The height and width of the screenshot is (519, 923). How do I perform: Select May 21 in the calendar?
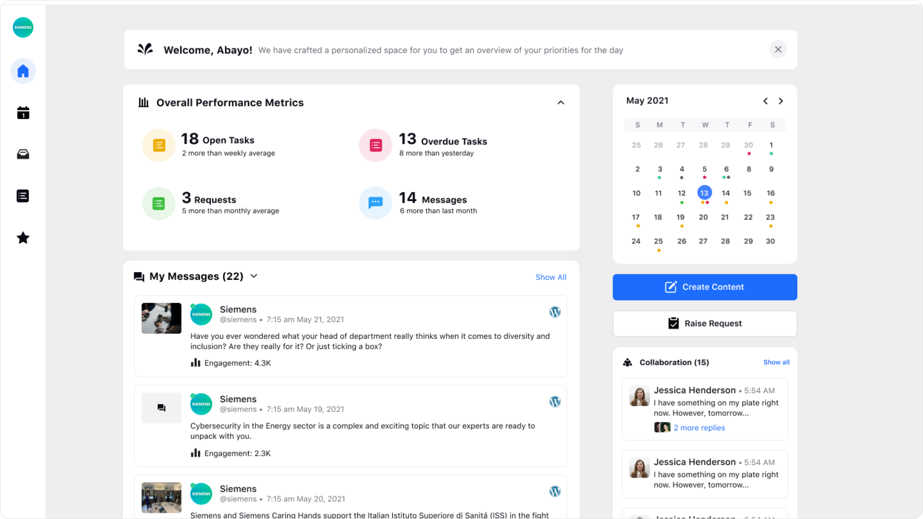[725, 217]
